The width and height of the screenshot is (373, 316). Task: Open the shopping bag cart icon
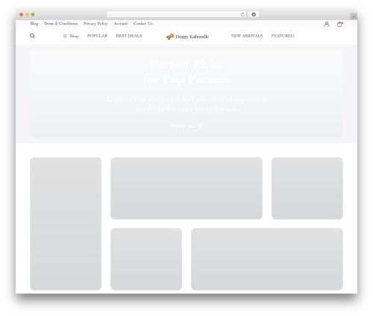[339, 24]
